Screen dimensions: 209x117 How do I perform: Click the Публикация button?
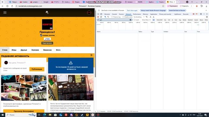(37, 69)
